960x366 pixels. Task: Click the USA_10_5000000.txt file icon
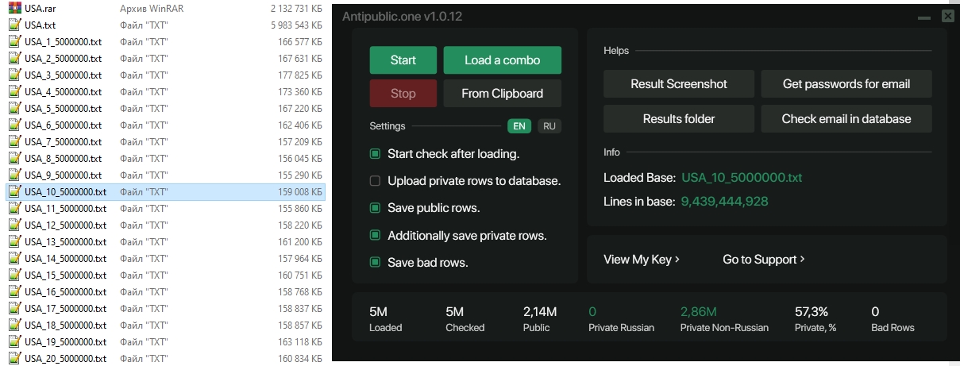[x=14, y=191]
